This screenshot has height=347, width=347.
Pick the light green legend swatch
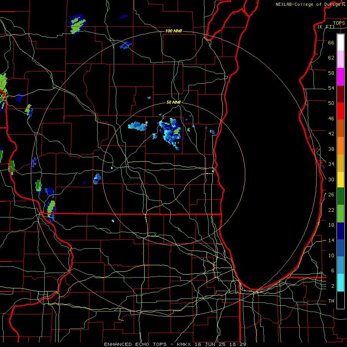[340, 214]
